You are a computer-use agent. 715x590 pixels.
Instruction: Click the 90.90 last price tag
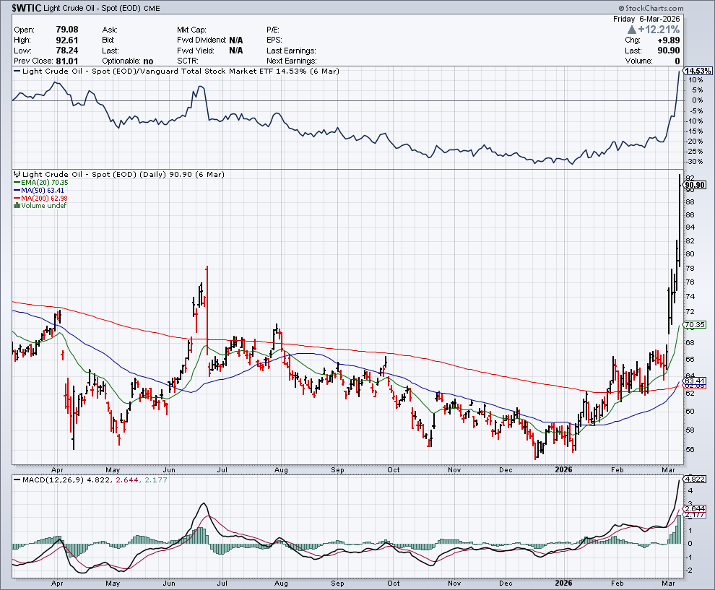693,185
